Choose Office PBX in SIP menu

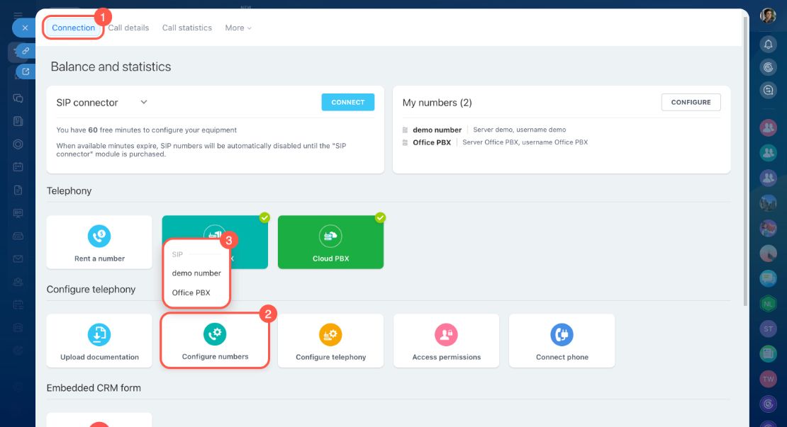191,292
